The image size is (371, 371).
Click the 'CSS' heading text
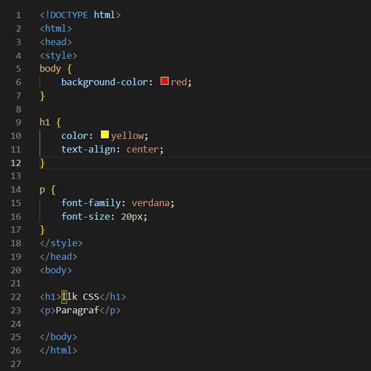pyautogui.click(x=91, y=296)
